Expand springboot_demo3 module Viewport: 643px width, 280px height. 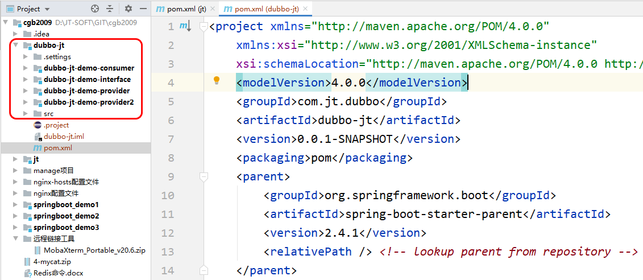(x=15, y=228)
